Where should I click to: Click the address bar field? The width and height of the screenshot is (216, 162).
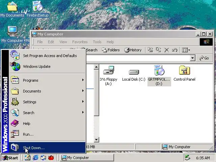(x=138, y=58)
